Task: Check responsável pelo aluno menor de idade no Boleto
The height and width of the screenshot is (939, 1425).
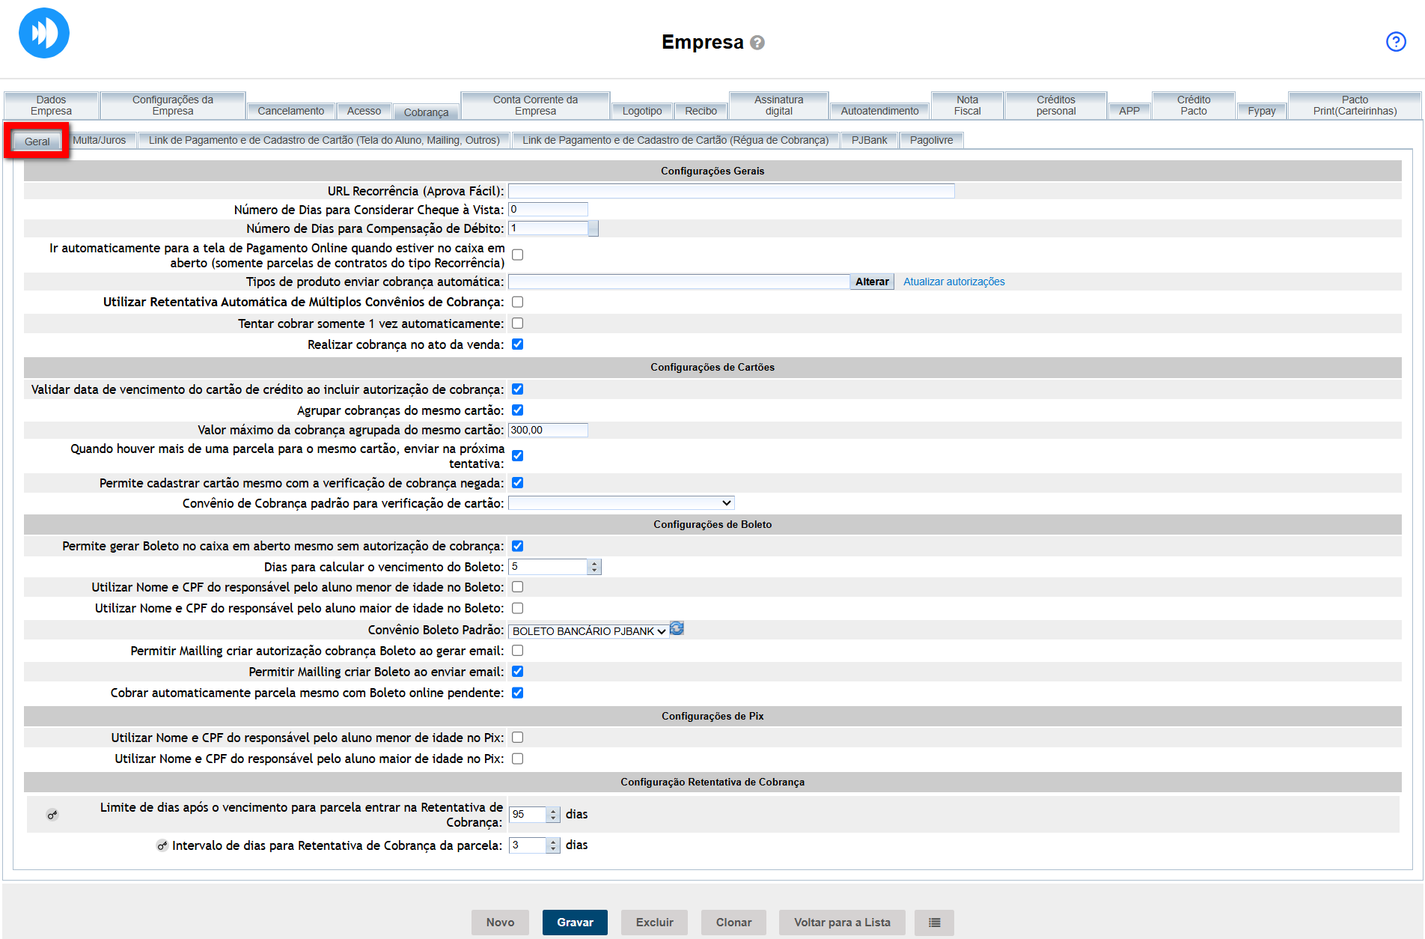Action: click(517, 587)
